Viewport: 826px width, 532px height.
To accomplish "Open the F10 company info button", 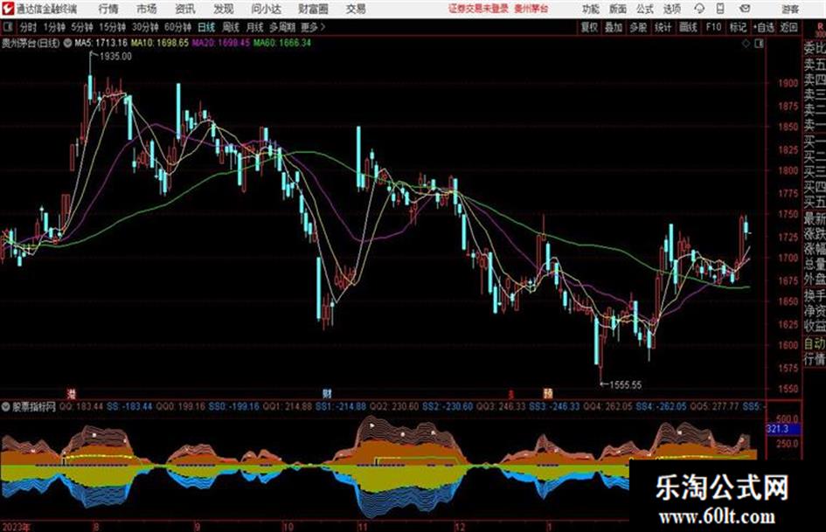I will point(713,27).
